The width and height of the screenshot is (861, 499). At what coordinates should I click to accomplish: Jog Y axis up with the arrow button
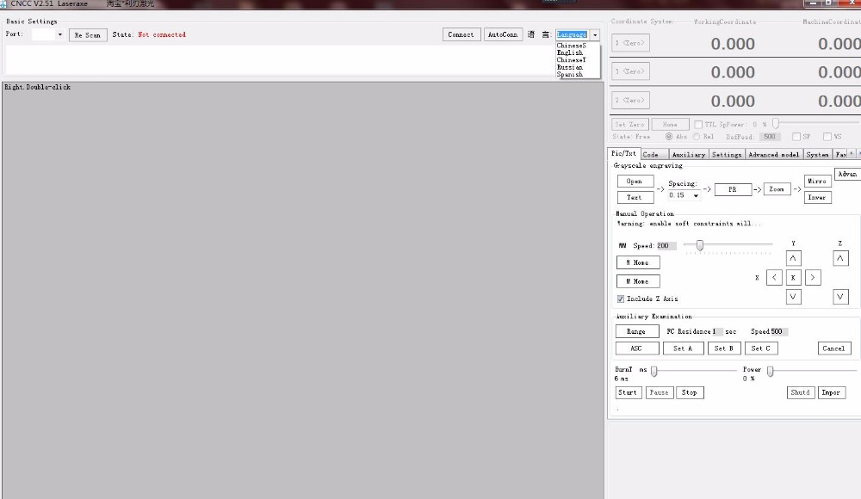click(793, 258)
